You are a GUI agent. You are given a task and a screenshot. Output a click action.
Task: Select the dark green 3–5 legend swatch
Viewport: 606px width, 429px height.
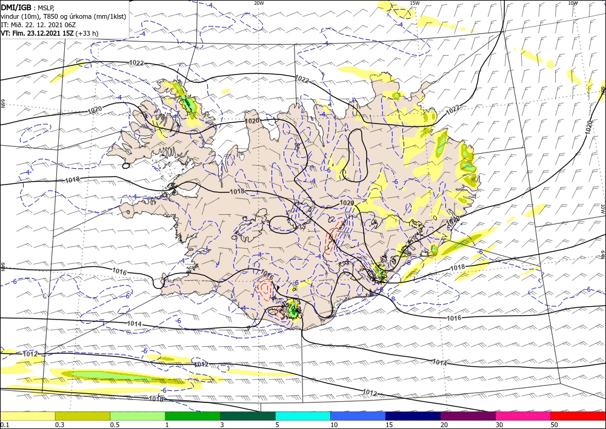tap(248, 416)
